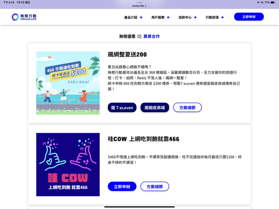Open 方案細節 for 哇COW offer
This screenshot has height=209, width=279.
155,187
